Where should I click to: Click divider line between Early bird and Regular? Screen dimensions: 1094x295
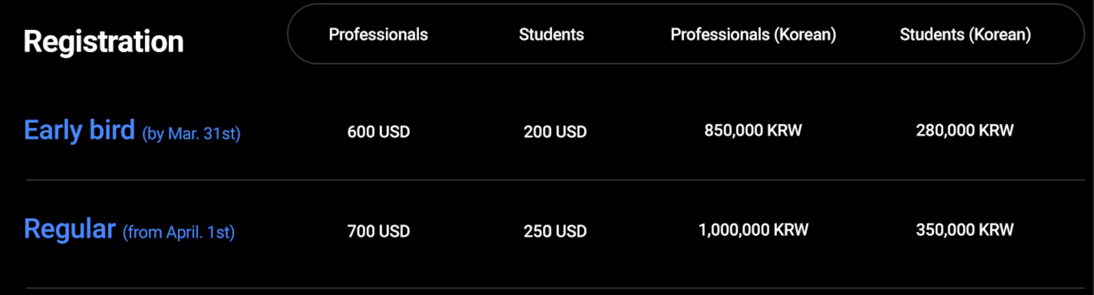[x=552, y=180]
